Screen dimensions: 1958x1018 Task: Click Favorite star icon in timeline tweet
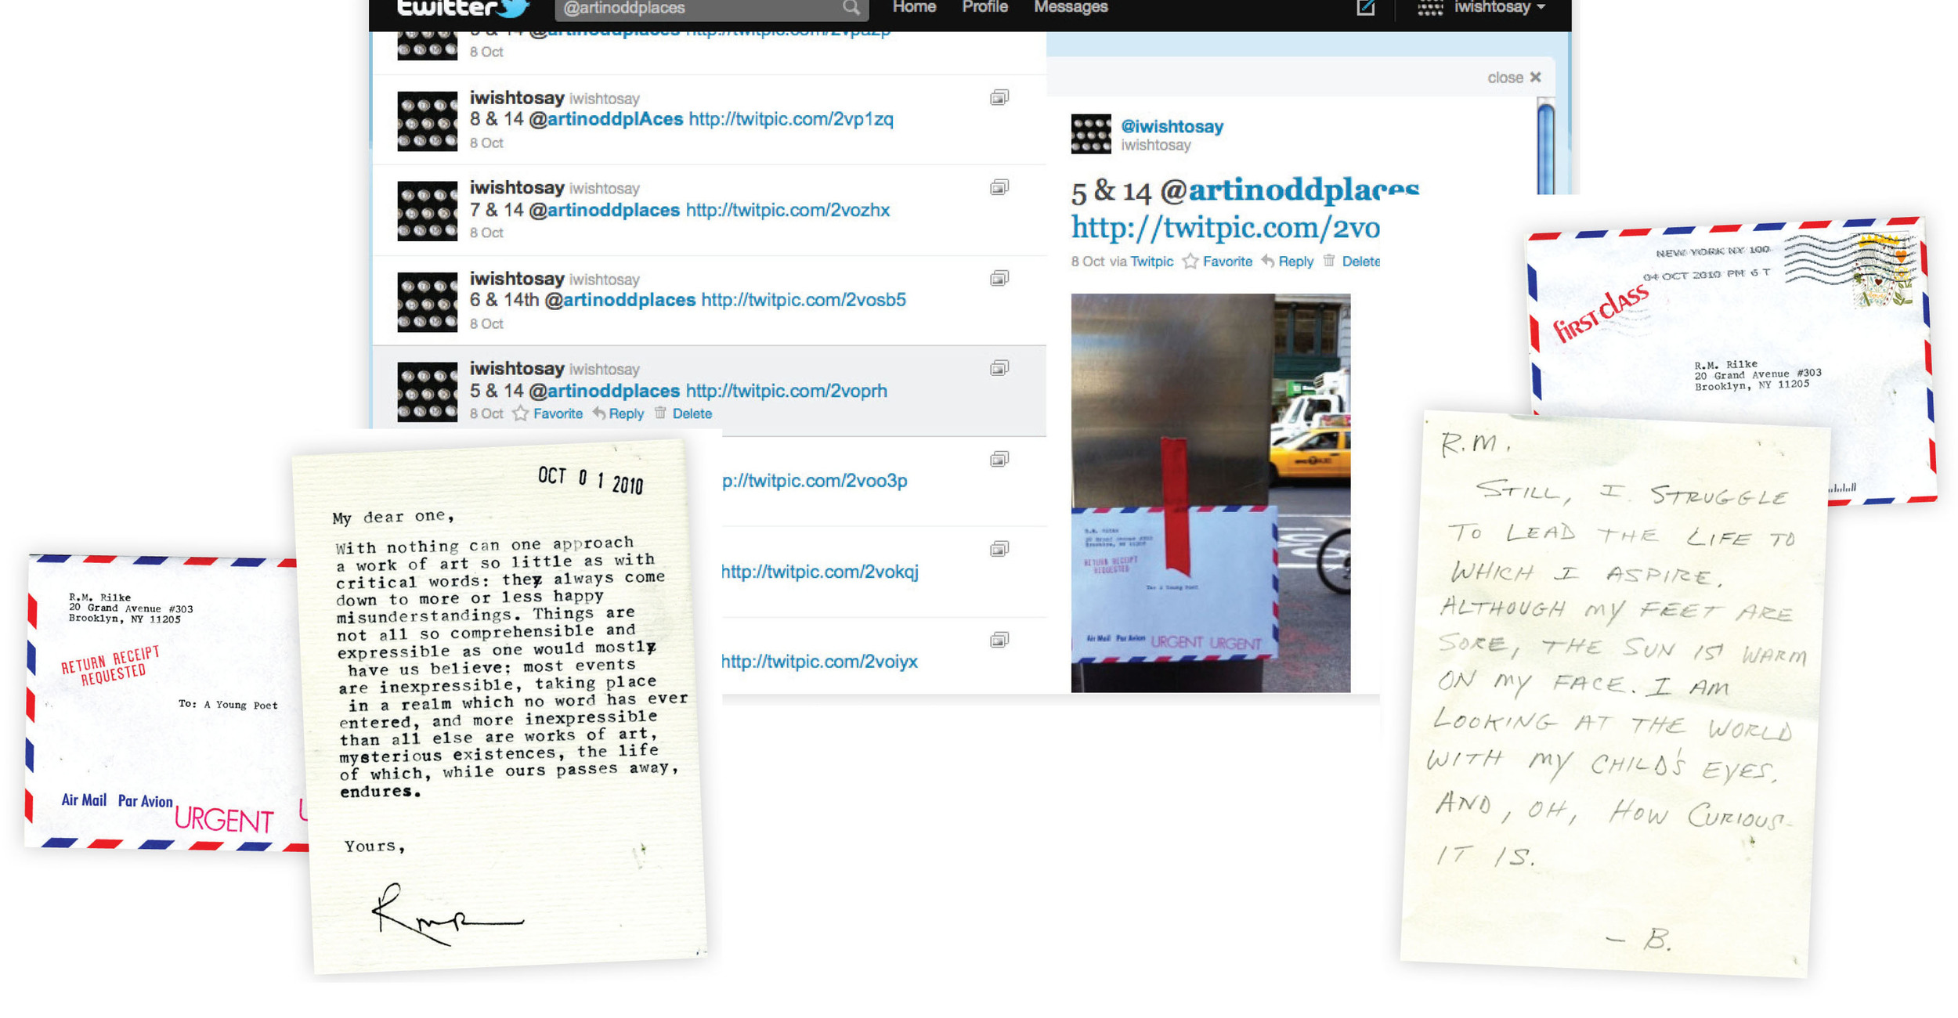pos(520,414)
